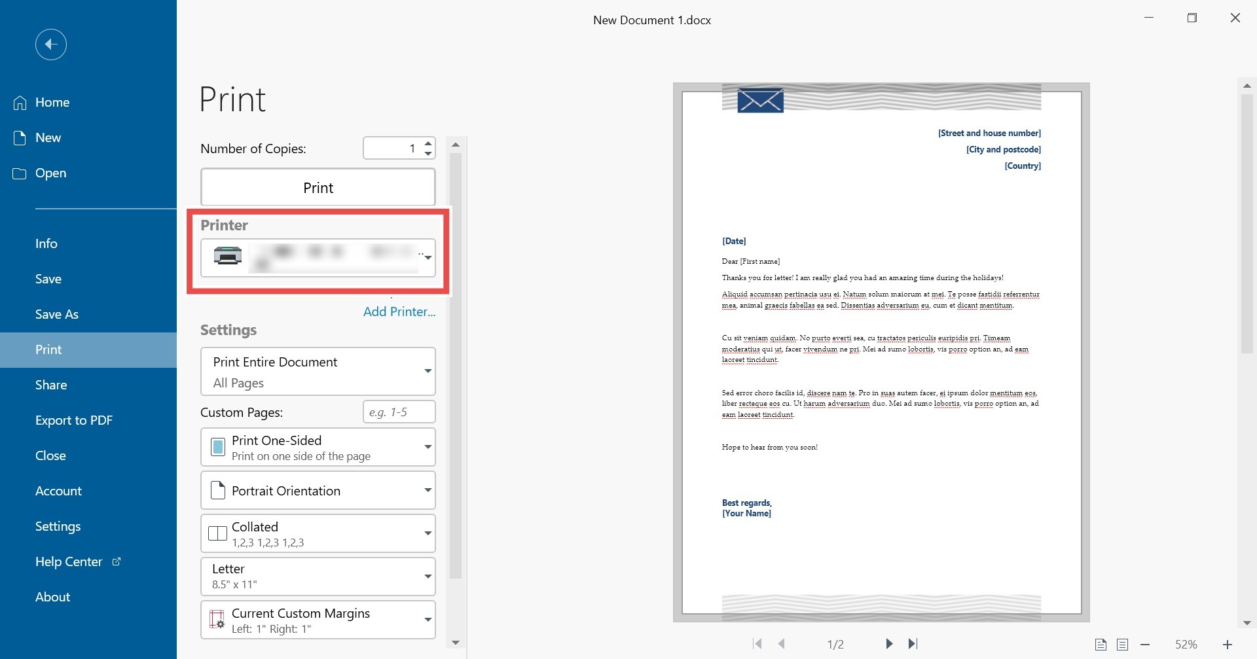Viewport: 1257px width, 659px height.
Task: Open Export to PDF in sidebar
Action: click(x=74, y=420)
